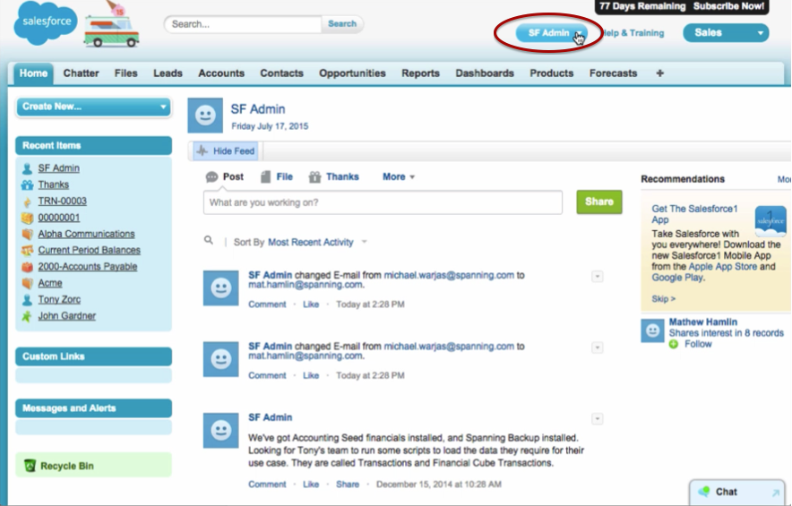792x506 pixels.
Task: Click Like on the December 15 post
Action: [x=311, y=485]
